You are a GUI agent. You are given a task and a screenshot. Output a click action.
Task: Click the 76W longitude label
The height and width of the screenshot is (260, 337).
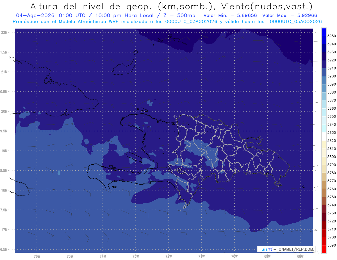37,256
